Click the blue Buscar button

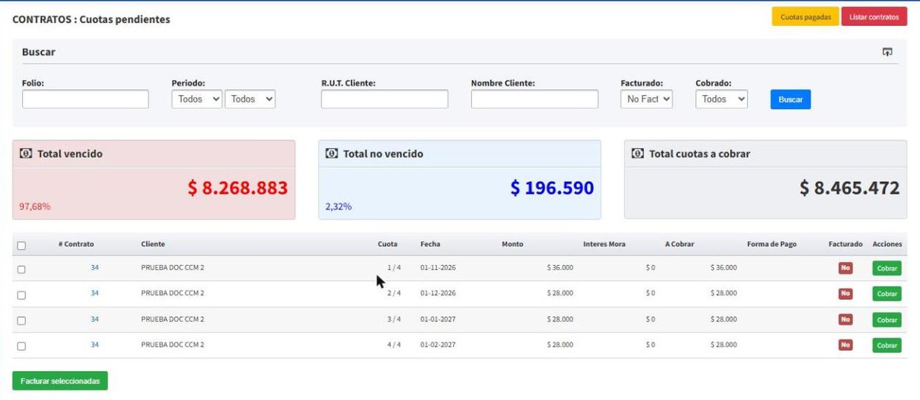tap(790, 99)
